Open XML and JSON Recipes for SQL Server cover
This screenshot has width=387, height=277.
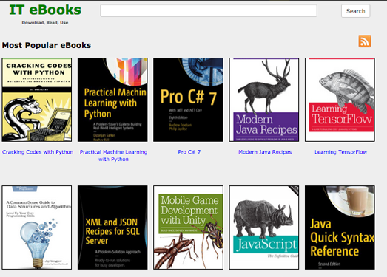pos(112,228)
